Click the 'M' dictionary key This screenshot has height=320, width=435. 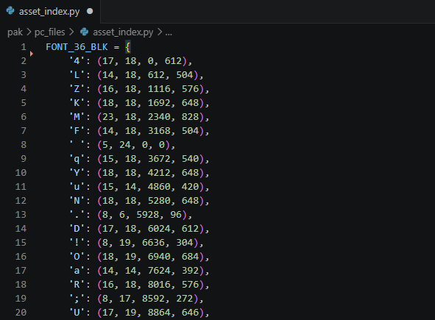(77, 117)
